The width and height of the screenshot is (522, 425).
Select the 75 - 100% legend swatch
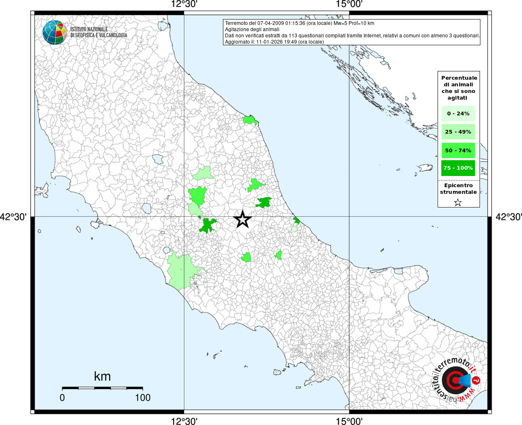[x=458, y=168]
